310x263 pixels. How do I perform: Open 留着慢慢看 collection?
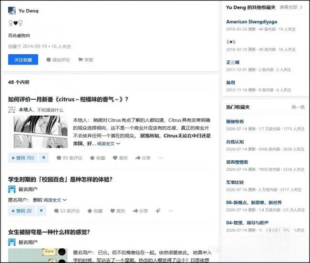237,162
